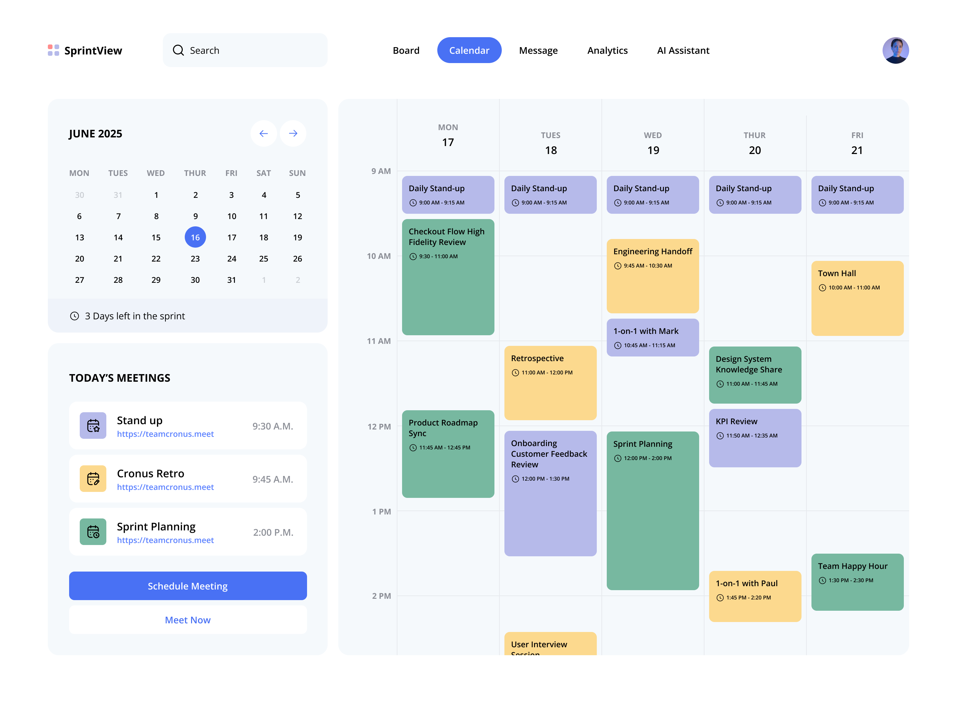The height and width of the screenshot is (703, 957).
Task: Select the search magnifier icon
Action: 178,50
